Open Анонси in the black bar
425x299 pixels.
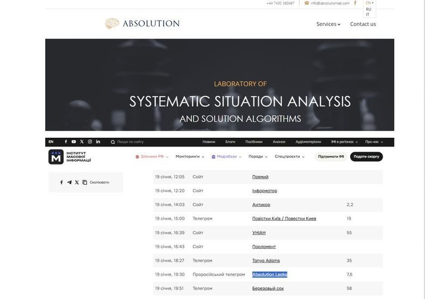(x=279, y=142)
